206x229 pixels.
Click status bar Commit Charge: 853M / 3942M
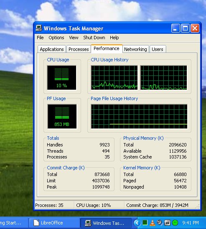click(157, 205)
